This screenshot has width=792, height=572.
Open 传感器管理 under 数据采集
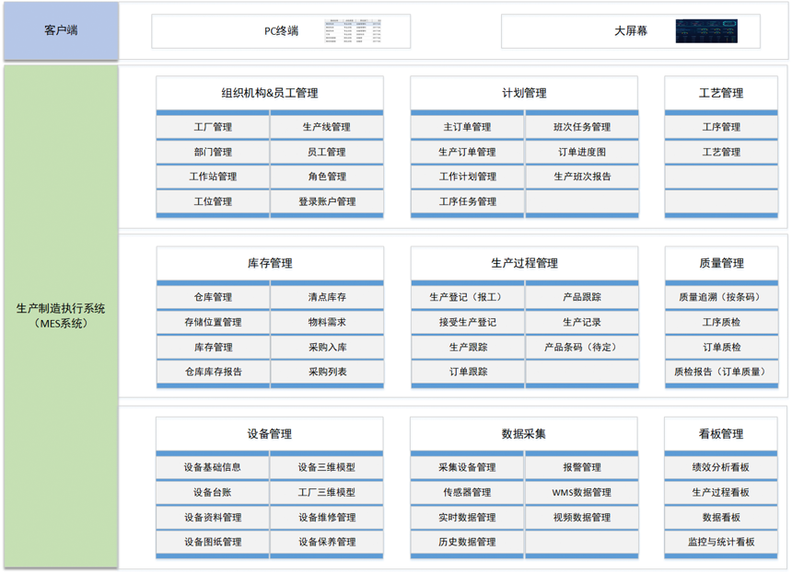coord(465,493)
